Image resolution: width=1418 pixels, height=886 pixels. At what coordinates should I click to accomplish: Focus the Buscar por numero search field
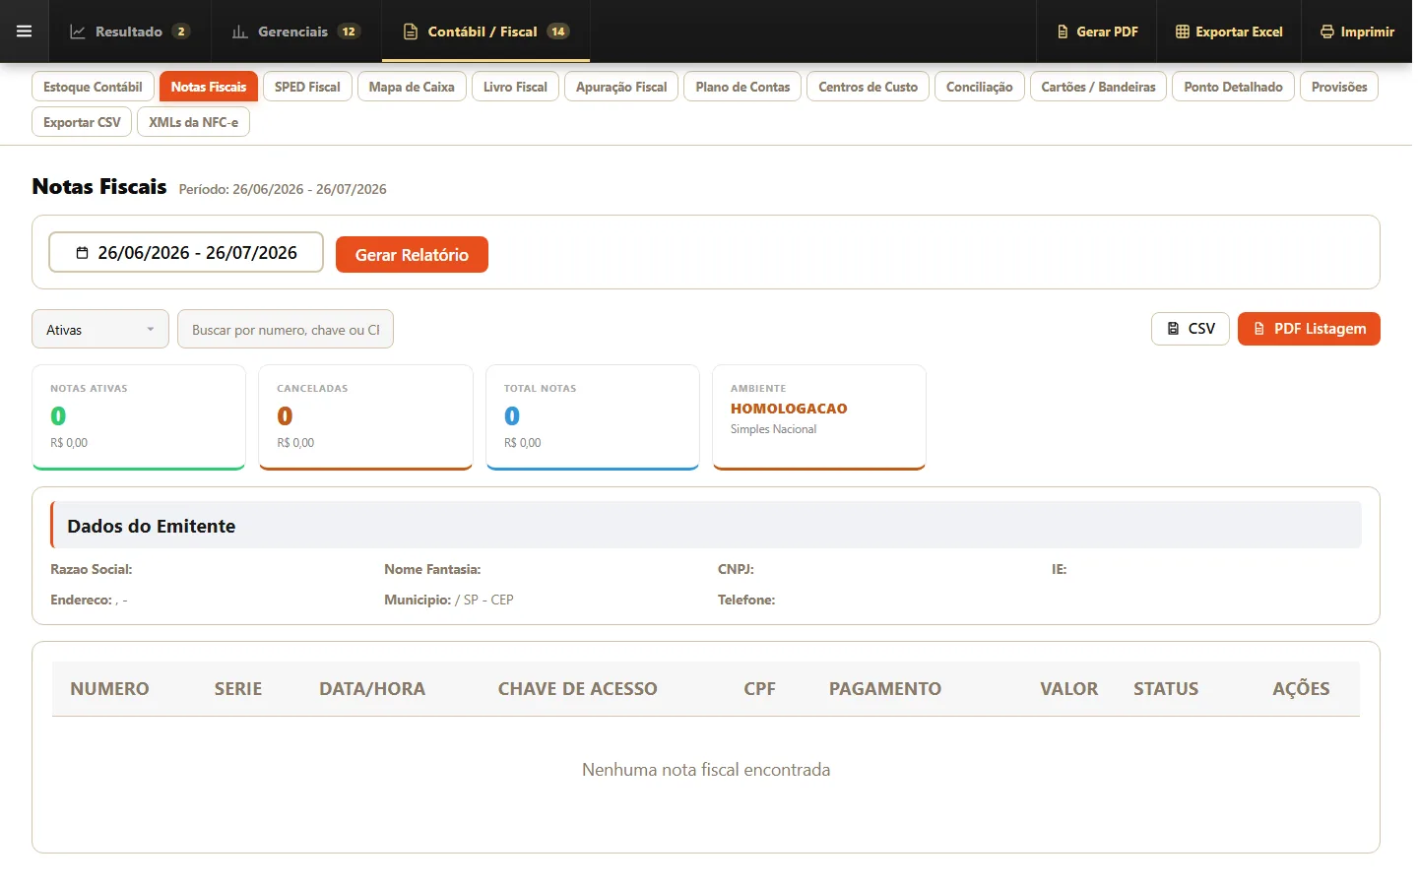tap(286, 329)
